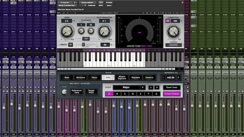Viewport: 244px width, 137px height.
Task: Click the Correction percent field 100
Action: [175, 21]
